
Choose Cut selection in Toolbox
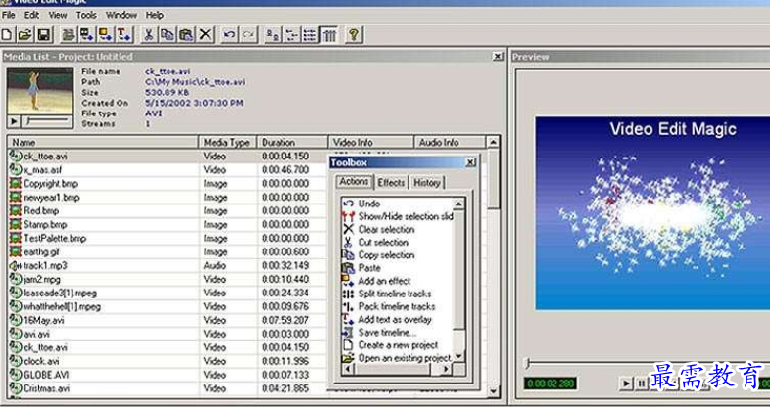coord(375,242)
